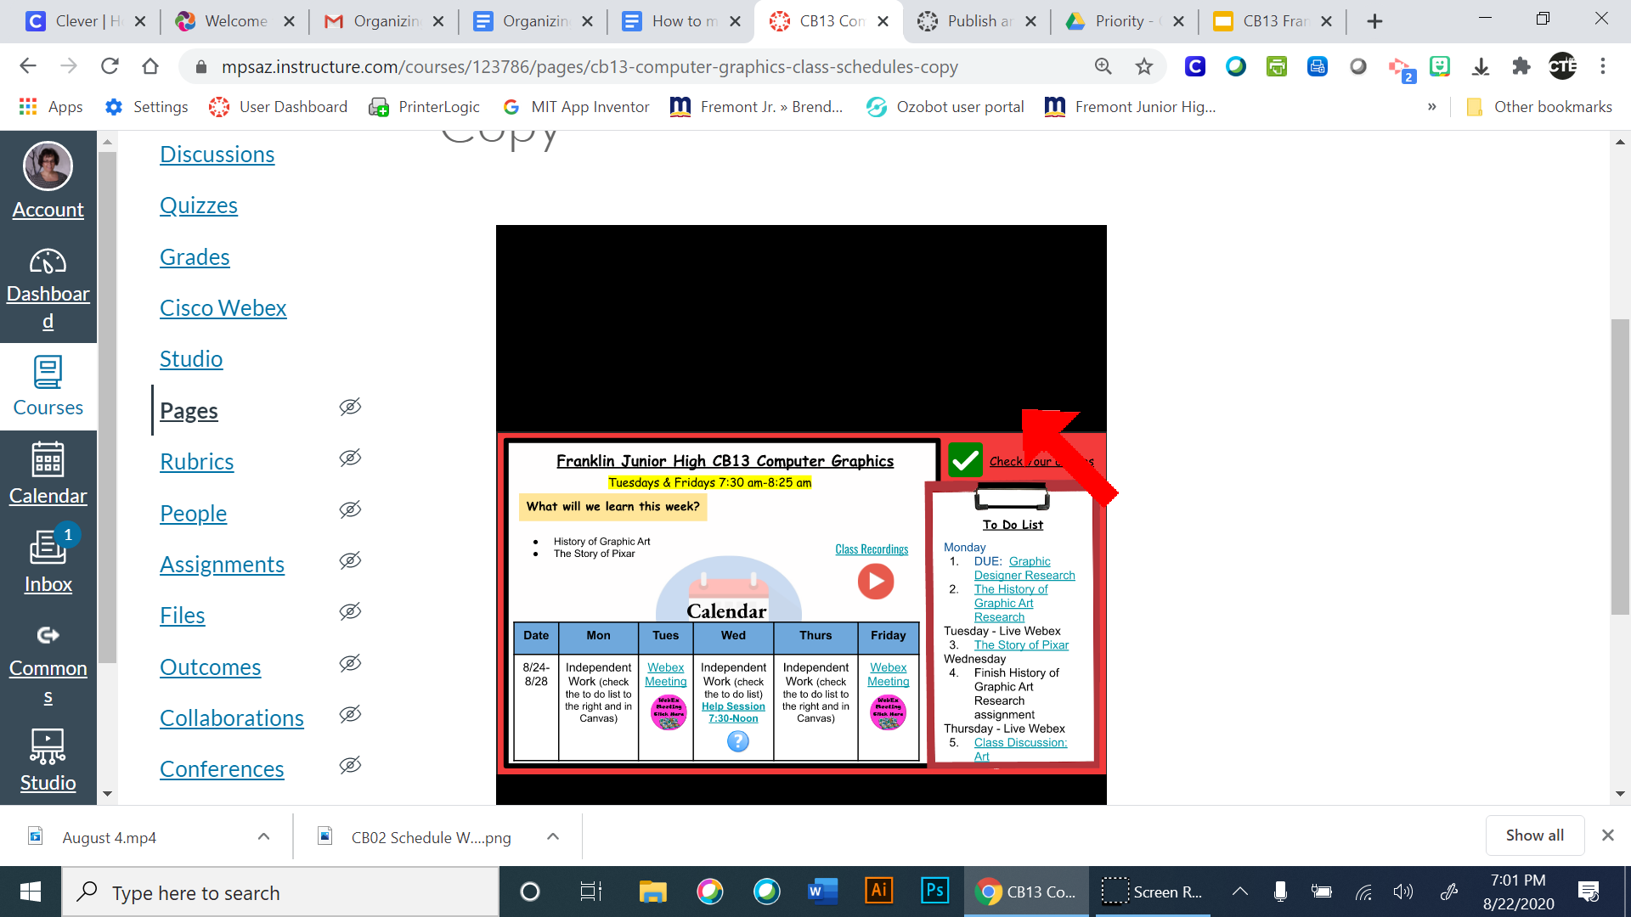Toggle visibility of the Pages section
The height and width of the screenshot is (917, 1631).
[350, 407]
